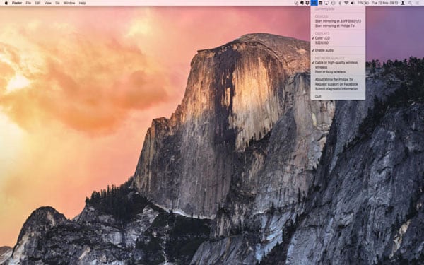Click the battery percentage indicator
Screen dimensions: 424x265
pos(363,3)
